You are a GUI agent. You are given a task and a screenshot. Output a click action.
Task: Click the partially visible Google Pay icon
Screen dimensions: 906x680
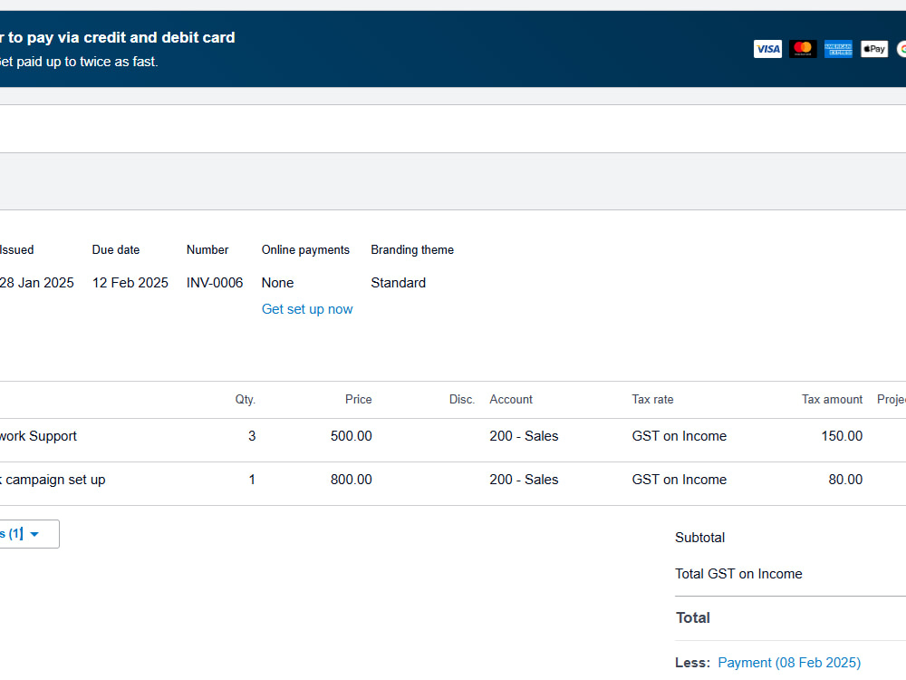901,49
